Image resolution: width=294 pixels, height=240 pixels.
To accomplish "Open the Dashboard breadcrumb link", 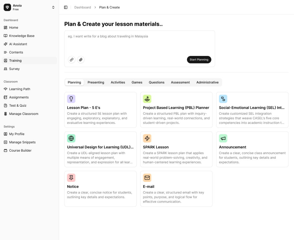I will coord(83,7).
